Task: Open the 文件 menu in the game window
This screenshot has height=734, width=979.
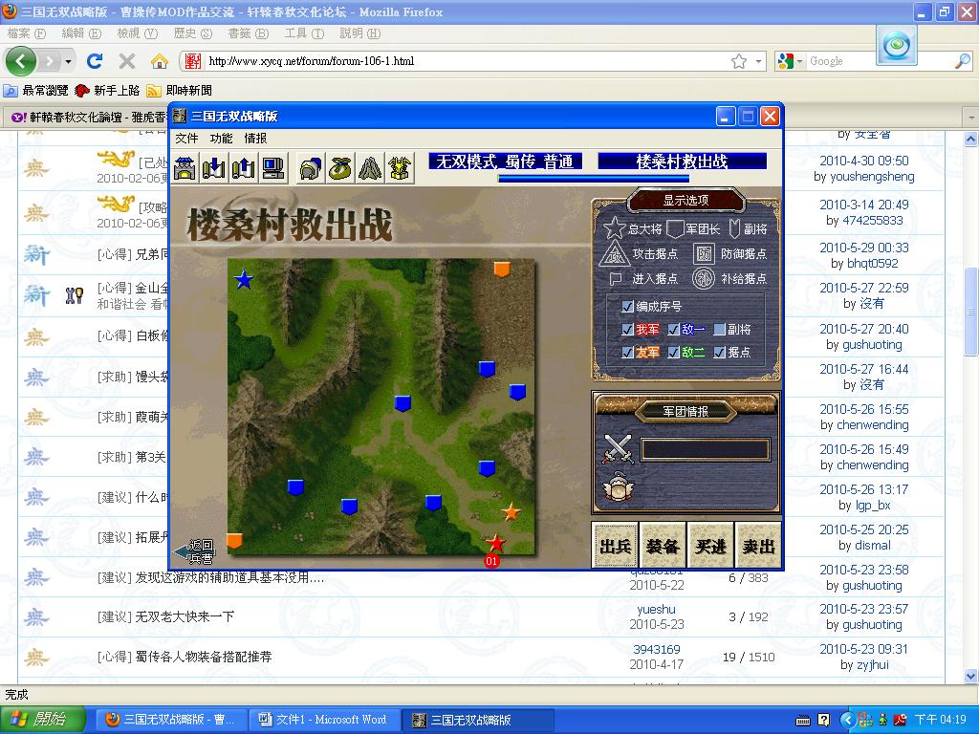Action: (x=186, y=139)
